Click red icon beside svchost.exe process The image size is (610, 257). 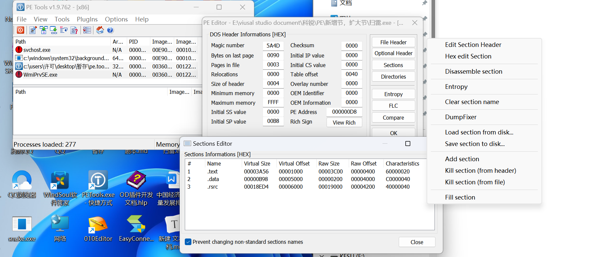coord(19,50)
